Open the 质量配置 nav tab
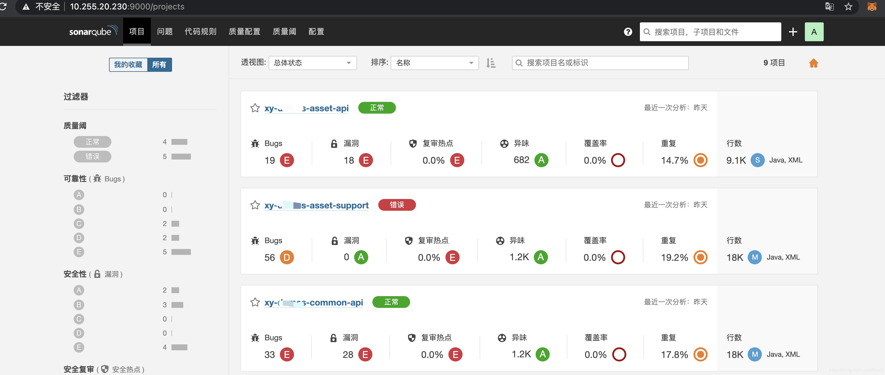Viewport: 885px width, 375px height. click(x=244, y=31)
